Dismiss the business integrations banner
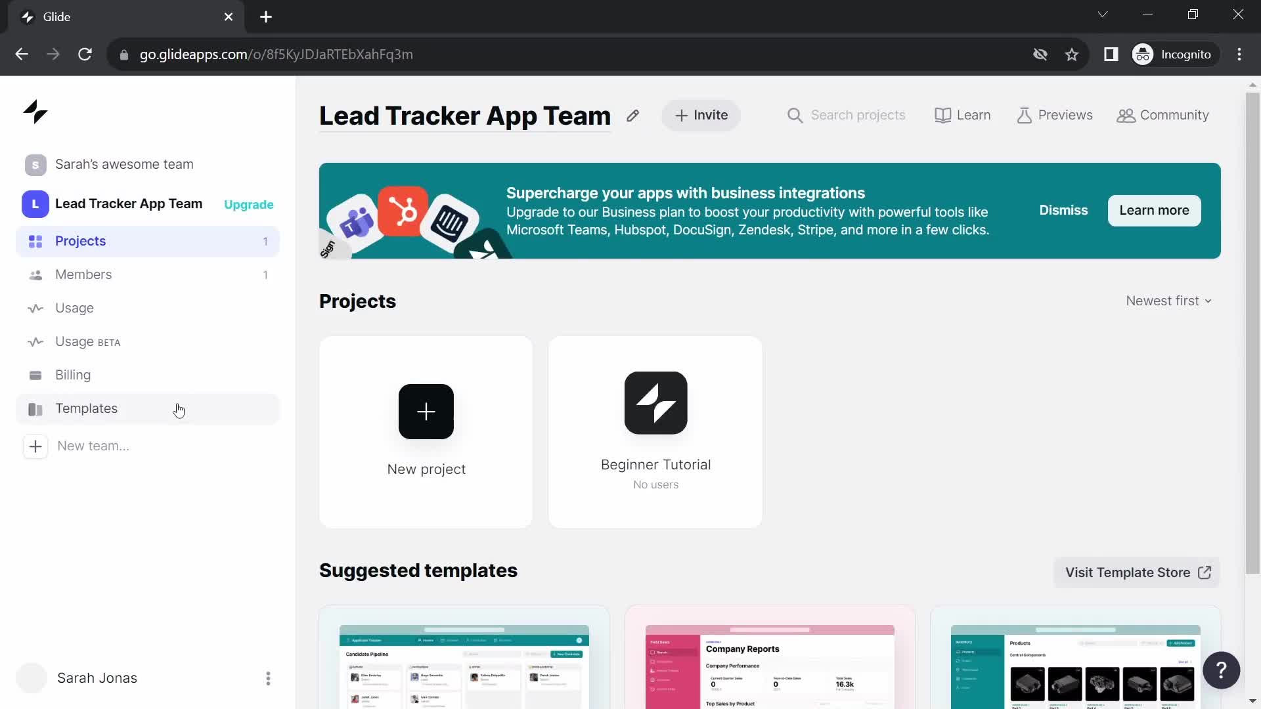 [x=1063, y=210]
